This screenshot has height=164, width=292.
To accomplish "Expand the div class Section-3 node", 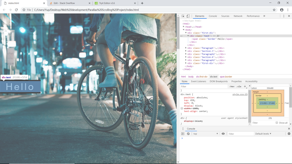I will (x=186, y=51).
